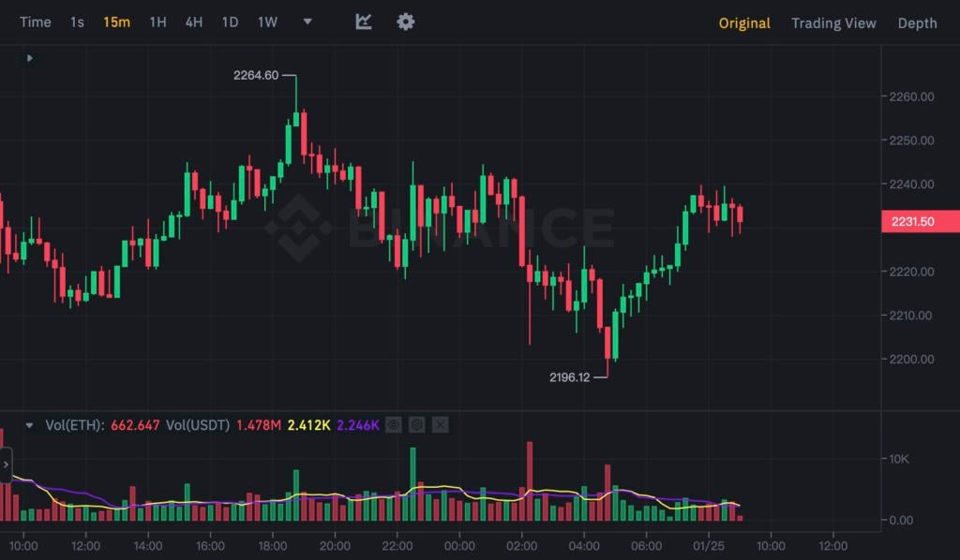The width and height of the screenshot is (960, 560).
Task: Hide the volume indicator with eye icon
Action: (x=394, y=425)
